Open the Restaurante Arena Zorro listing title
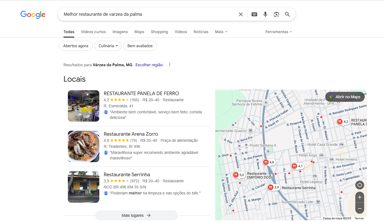Image resolution: width=384 pixels, height=222 pixels. click(x=131, y=134)
